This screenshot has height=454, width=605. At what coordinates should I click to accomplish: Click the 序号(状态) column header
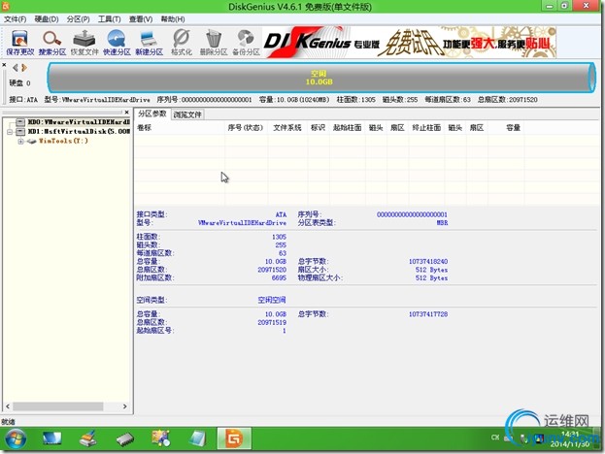coord(246,128)
